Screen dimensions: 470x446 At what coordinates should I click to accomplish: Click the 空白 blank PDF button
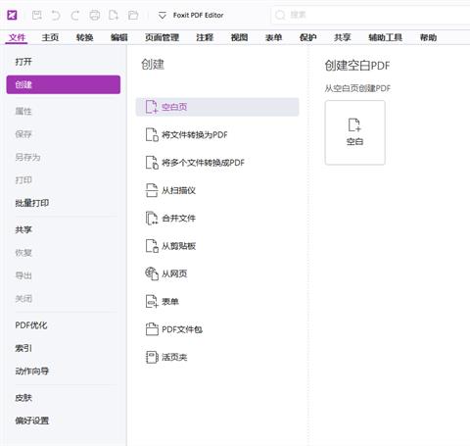(x=354, y=132)
